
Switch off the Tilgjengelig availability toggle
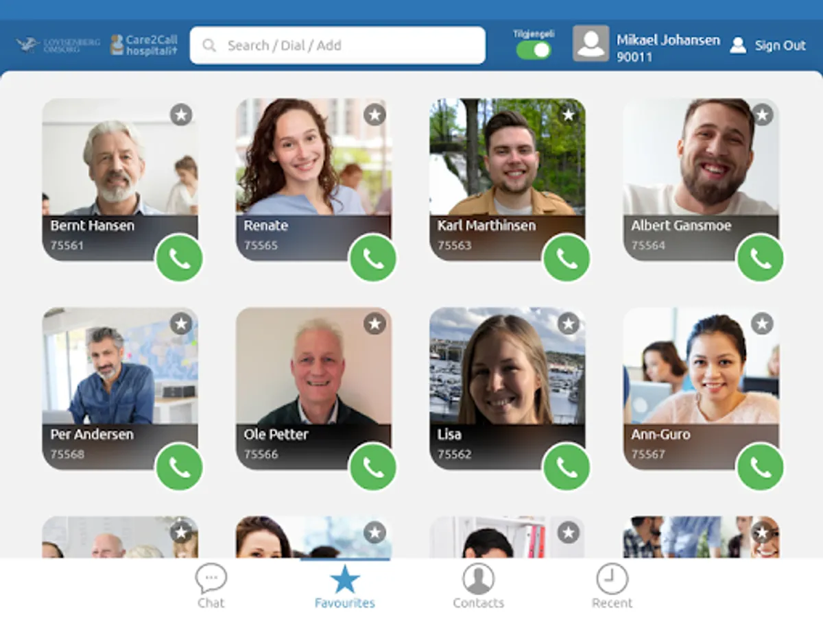click(x=534, y=50)
